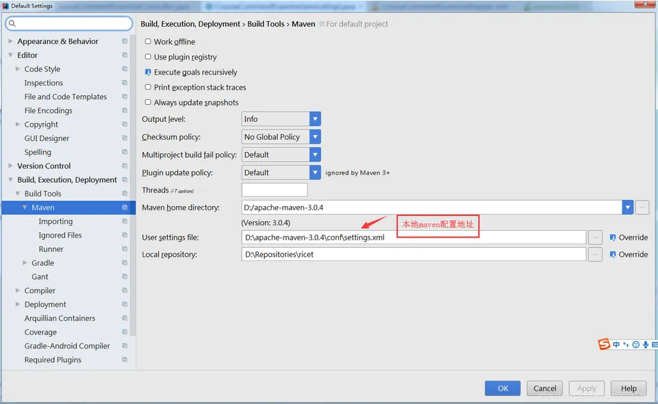This screenshot has height=404, width=658.
Task: Click the OK button
Action: click(503, 388)
